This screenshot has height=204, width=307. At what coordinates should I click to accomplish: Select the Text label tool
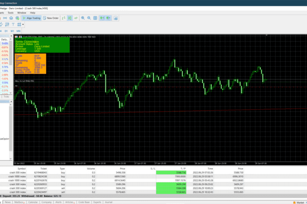pyautogui.click(x=13, y=24)
